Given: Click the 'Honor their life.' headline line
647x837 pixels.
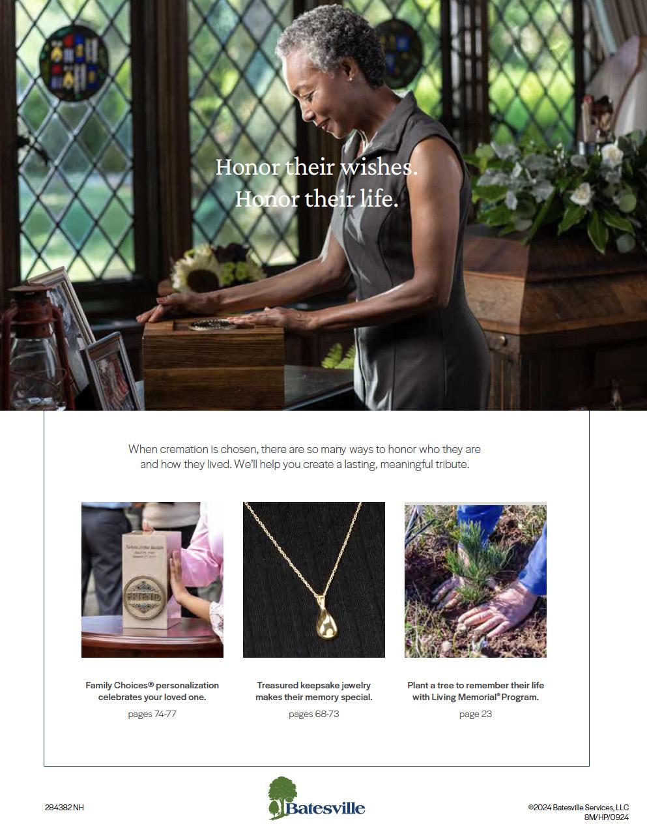Looking at the screenshot, I should tap(317, 198).
